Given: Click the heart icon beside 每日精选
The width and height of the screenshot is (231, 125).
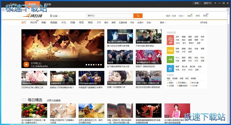Looking at the screenshot, I should pyautogui.click(x=24, y=100).
